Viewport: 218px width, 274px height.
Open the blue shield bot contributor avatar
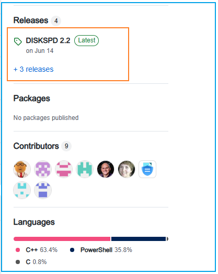pos(147,169)
